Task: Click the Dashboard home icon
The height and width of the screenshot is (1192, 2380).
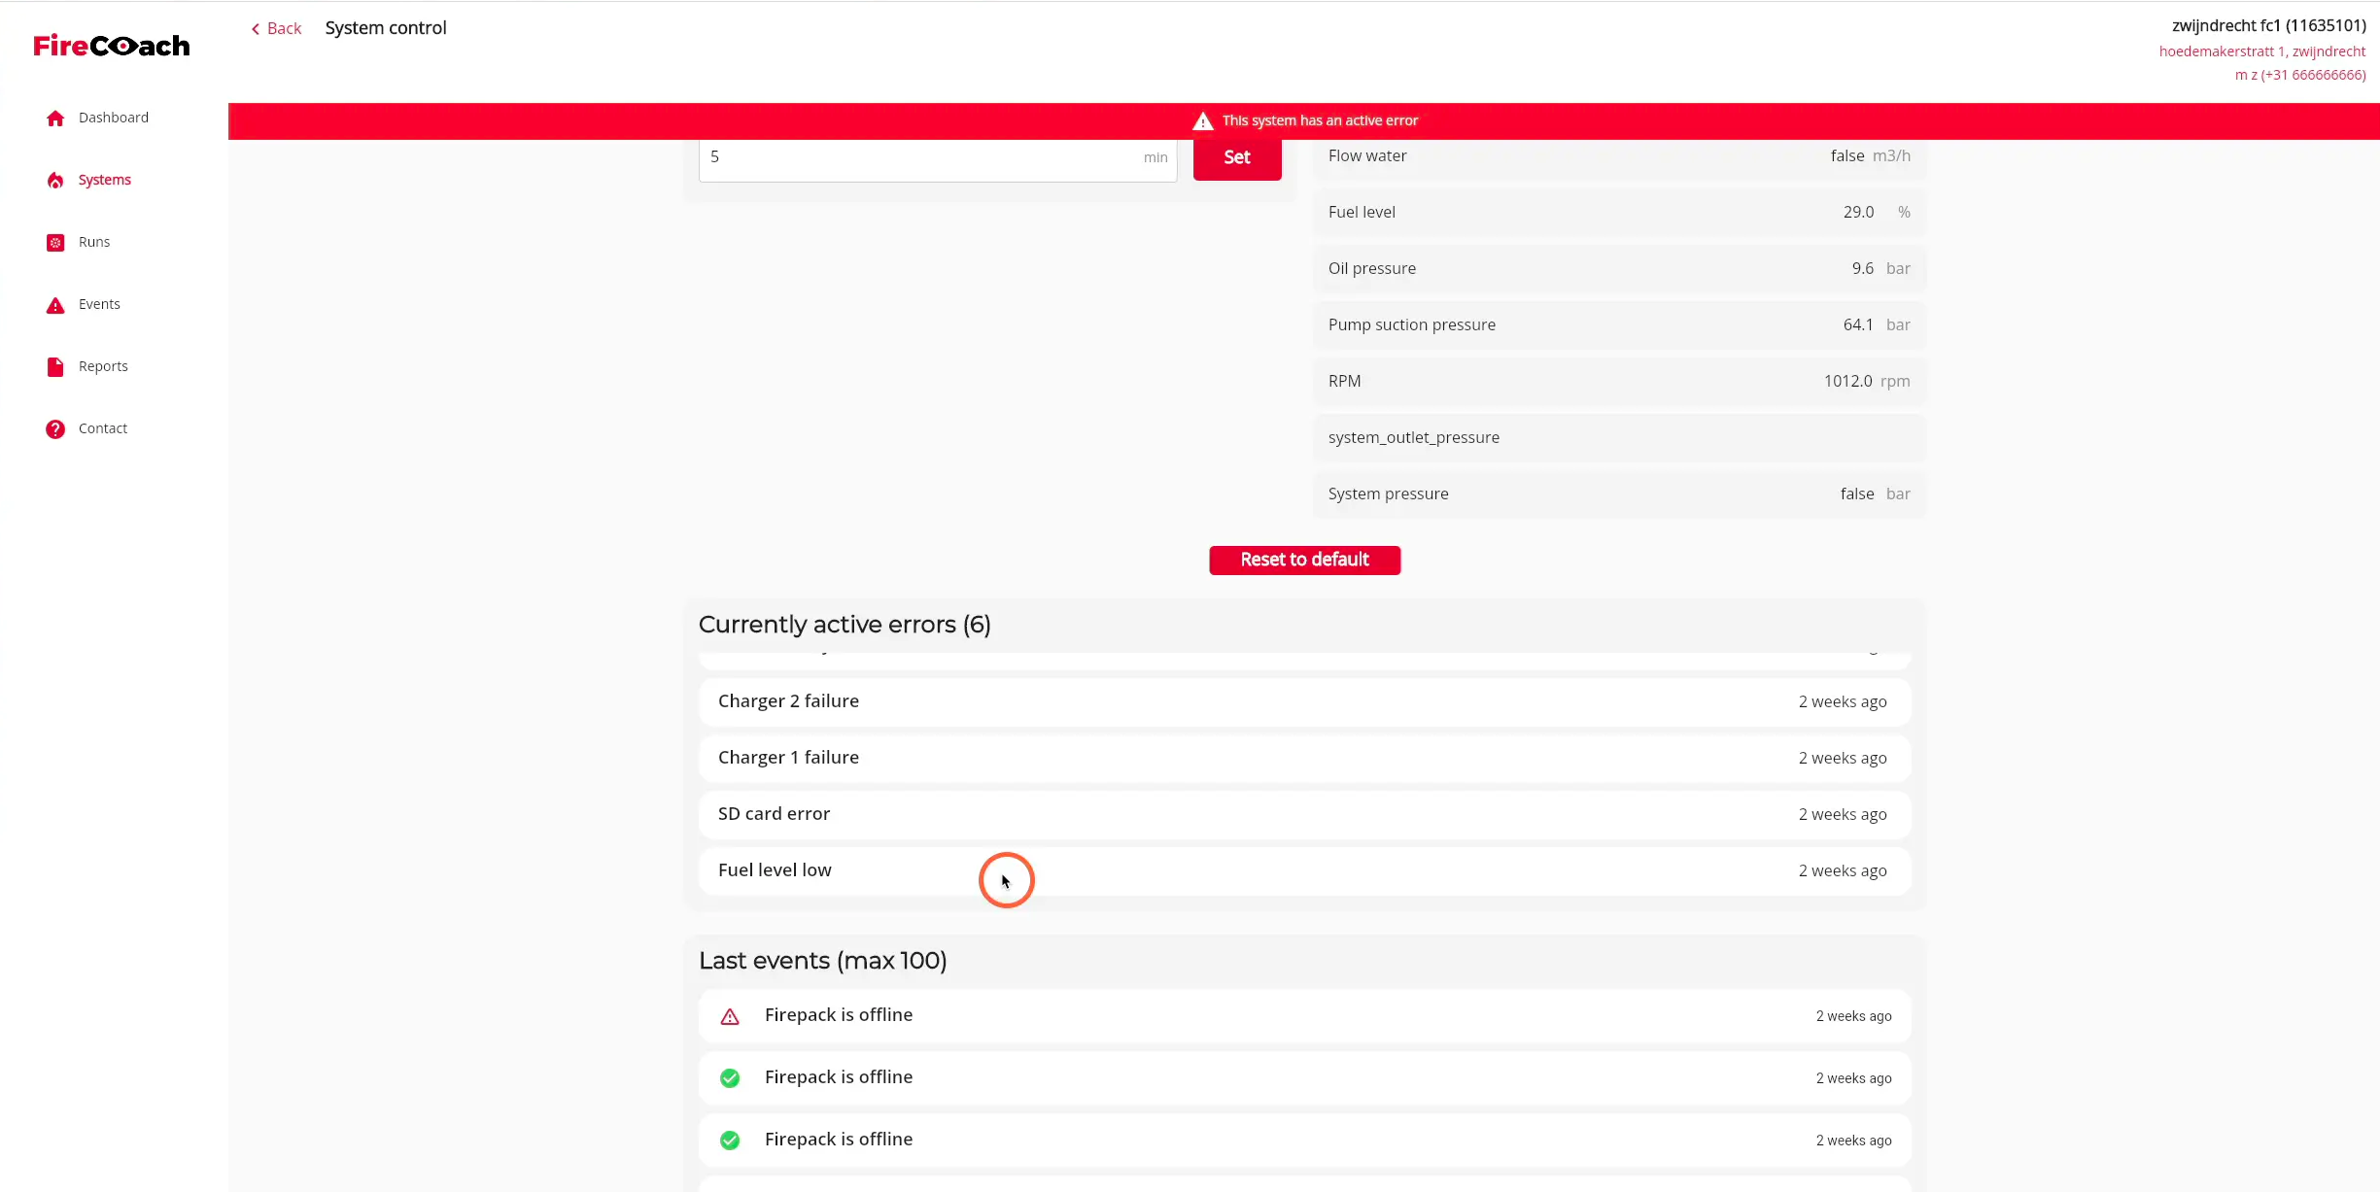Action: coord(55,119)
